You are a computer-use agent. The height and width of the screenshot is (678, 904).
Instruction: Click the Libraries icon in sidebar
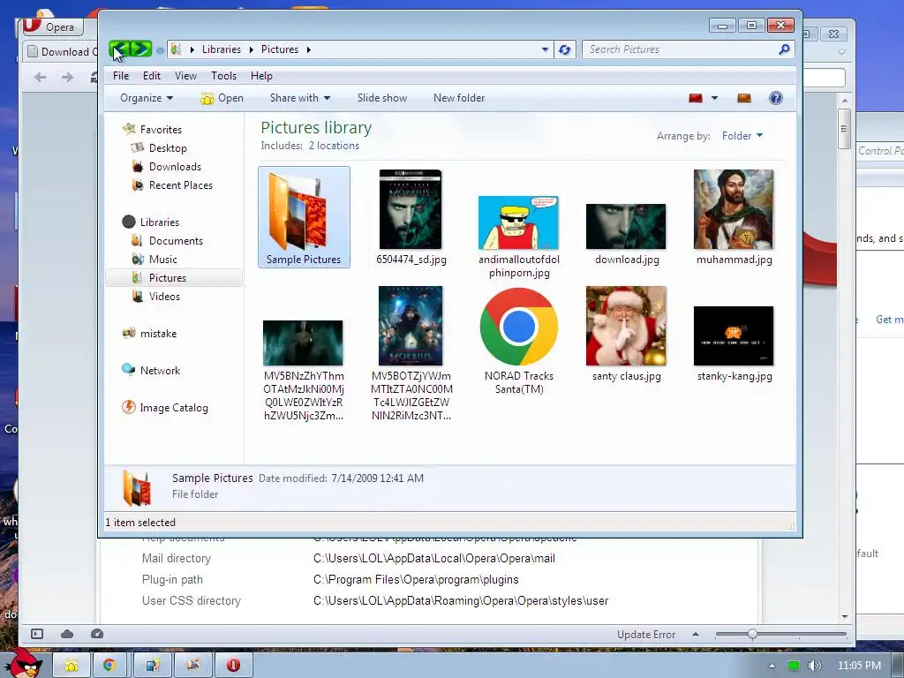tap(129, 222)
